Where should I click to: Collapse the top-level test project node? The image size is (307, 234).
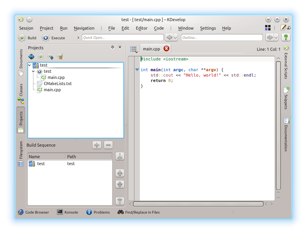pos(30,65)
